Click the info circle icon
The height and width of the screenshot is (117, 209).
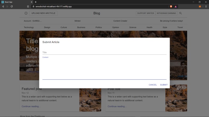(26, 13)
